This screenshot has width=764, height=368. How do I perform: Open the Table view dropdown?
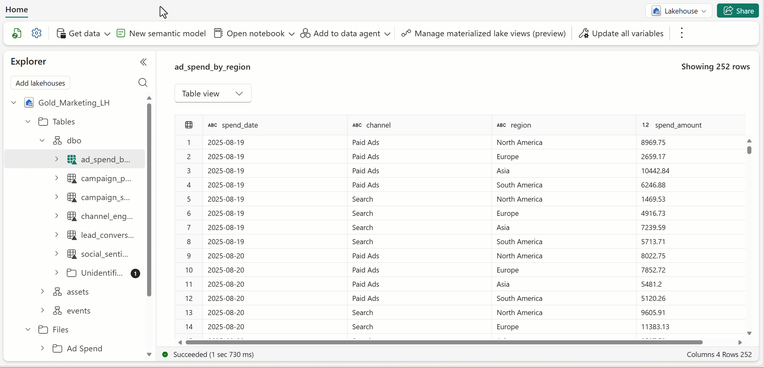click(213, 93)
